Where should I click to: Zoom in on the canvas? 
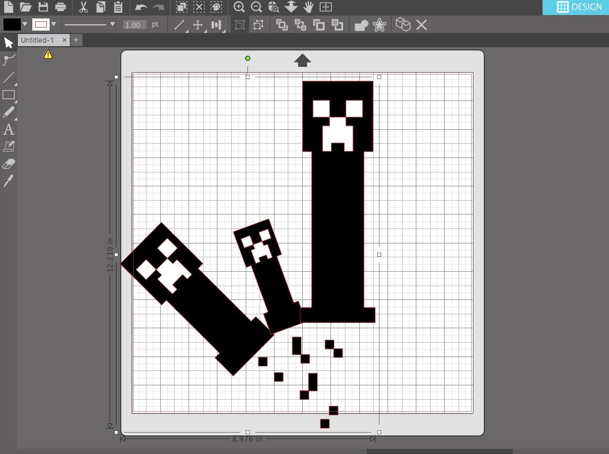coord(239,6)
